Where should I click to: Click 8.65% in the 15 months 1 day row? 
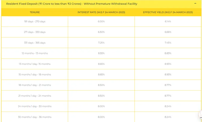click(101, 74)
